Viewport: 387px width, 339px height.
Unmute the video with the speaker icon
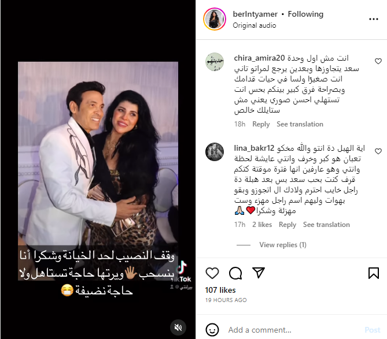[178, 327]
